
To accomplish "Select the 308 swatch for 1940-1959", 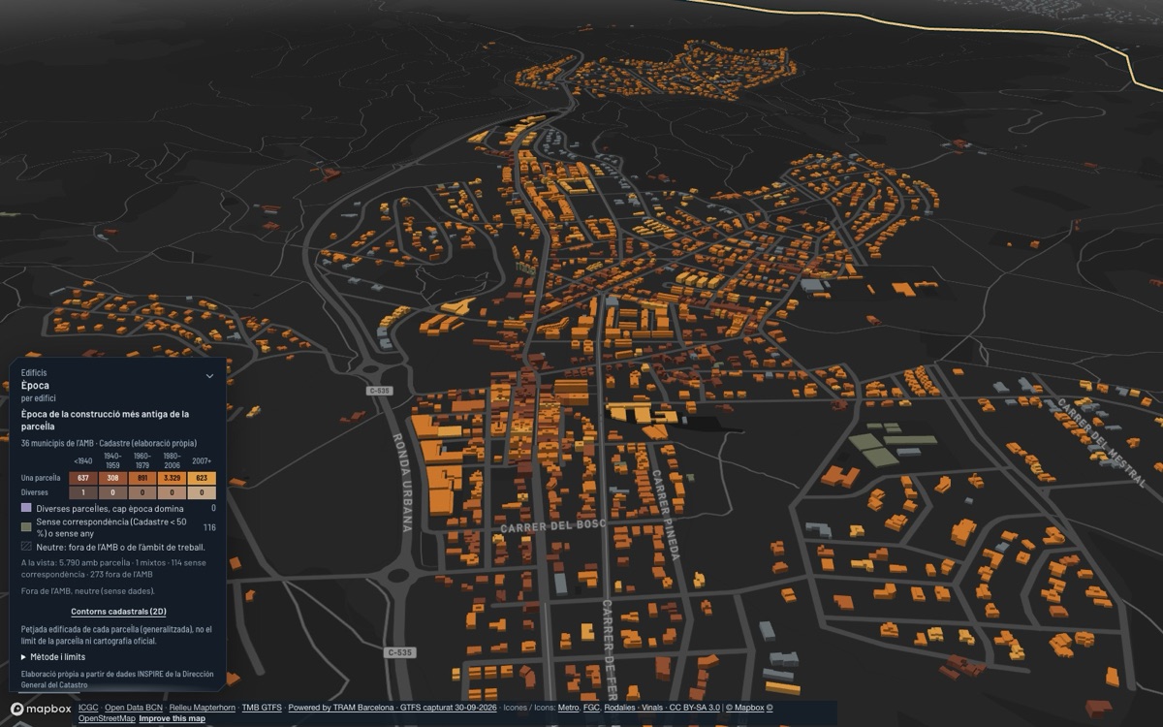I will tap(112, 478).
